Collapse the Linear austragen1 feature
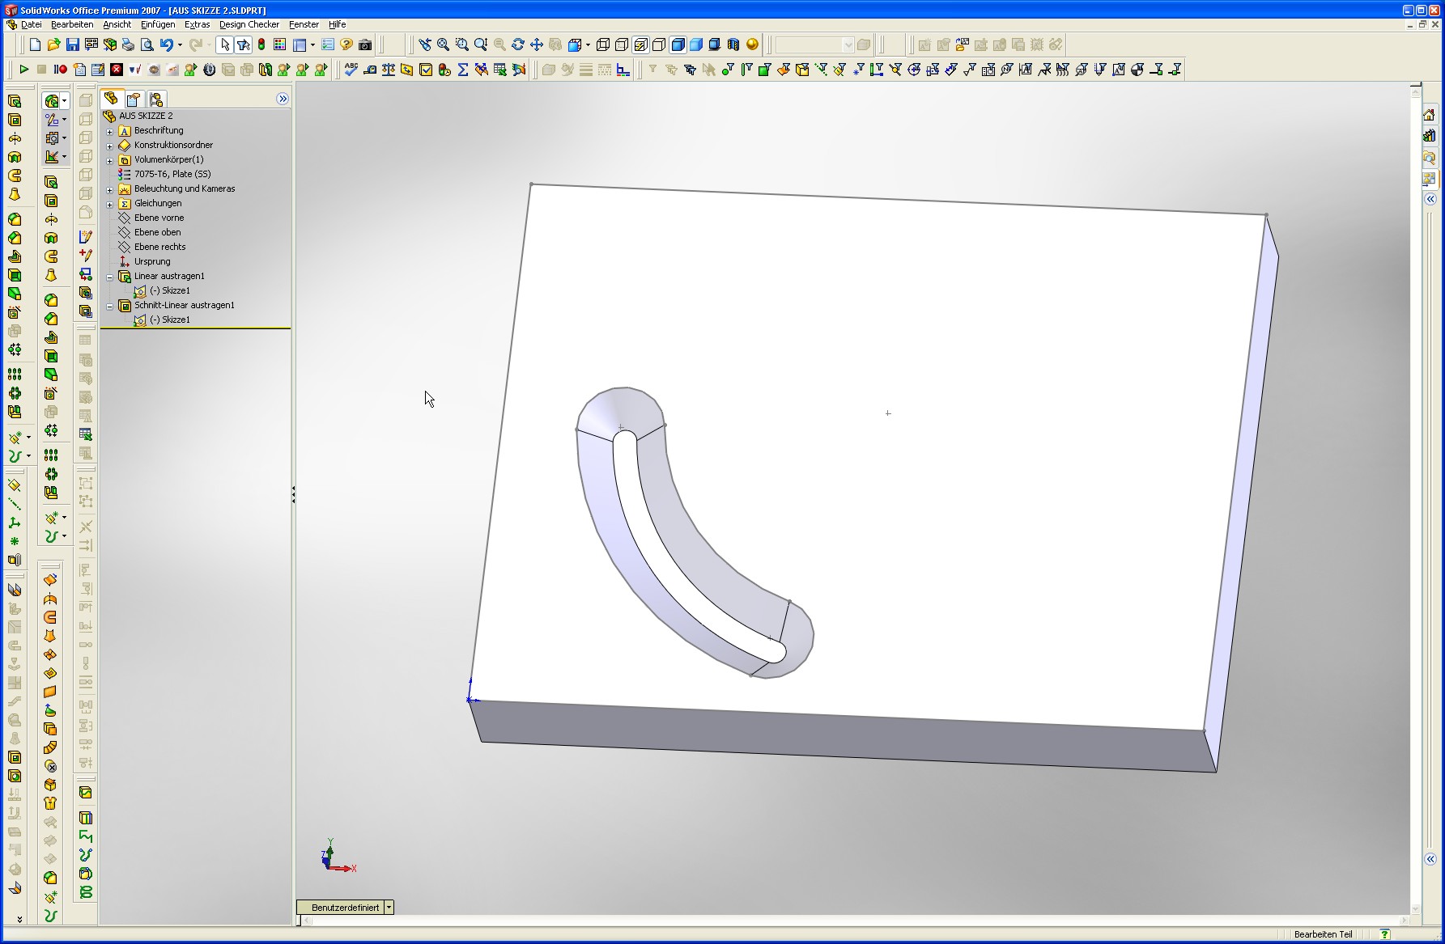This screenshot has height=944, width=1445. [110, 277]
